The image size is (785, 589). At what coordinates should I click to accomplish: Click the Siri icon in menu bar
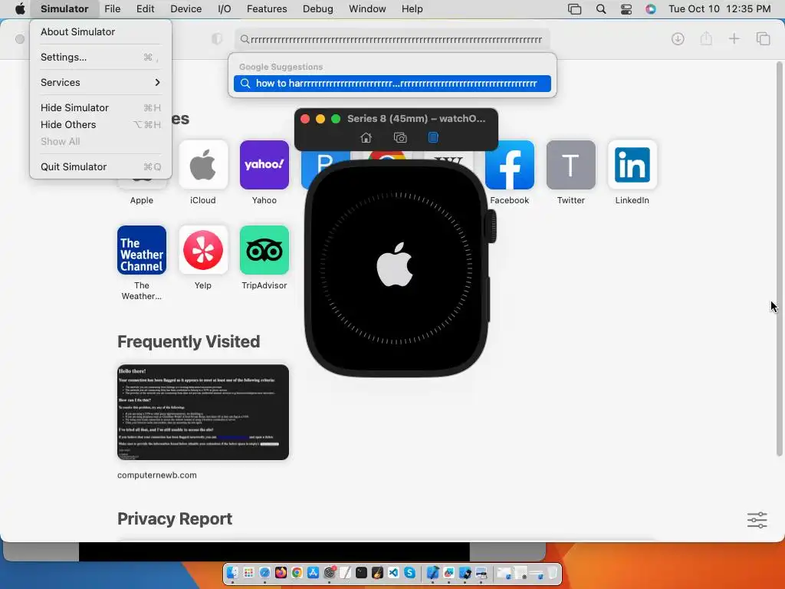650,9
